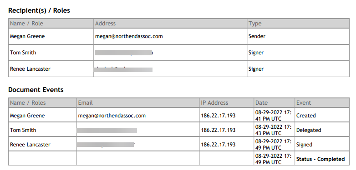This screenshot has width=356, height=170.
Task: Click Megan Greene's email in Document Events
Action: [112, 116]
